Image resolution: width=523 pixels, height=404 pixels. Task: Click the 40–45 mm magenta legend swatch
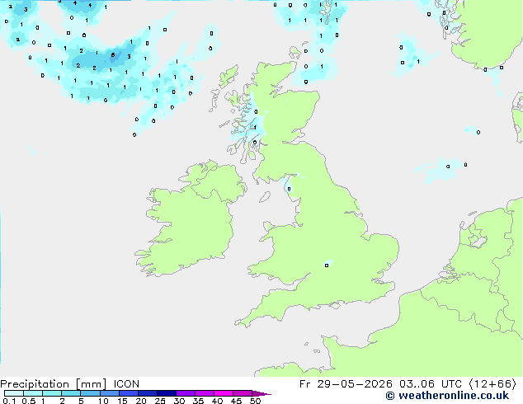[224, 393]
